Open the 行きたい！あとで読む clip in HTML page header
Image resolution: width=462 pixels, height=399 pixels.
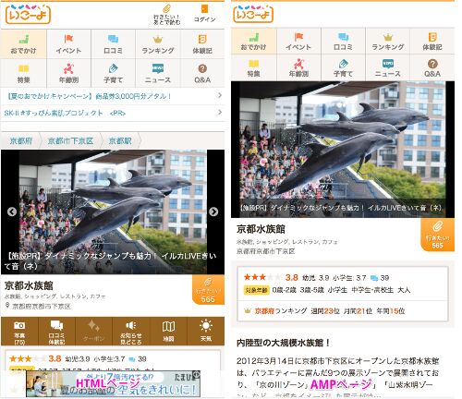166,15
